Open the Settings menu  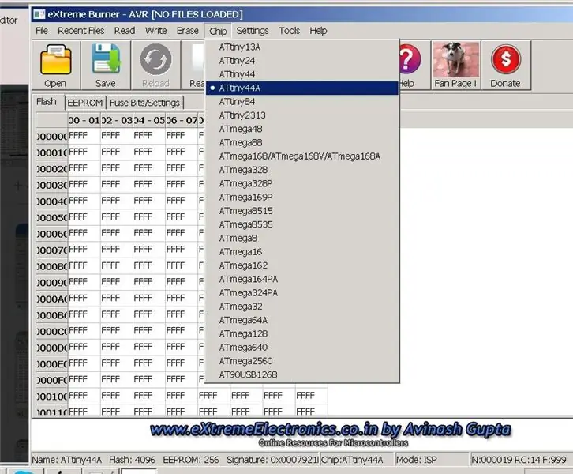pyautogui.click(x=253, y=31)
